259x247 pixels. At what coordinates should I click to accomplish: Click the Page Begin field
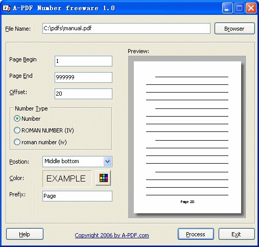[83, 61]
